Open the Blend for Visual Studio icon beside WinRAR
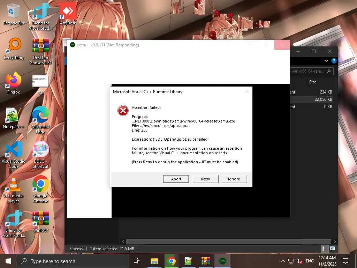The image size is (357, 268). tap(14, 224)
